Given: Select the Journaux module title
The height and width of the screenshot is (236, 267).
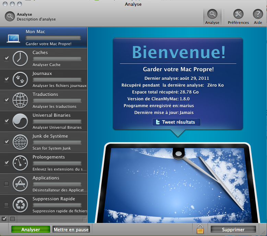Looking at the screenshot, I should (x=42, y=74).
